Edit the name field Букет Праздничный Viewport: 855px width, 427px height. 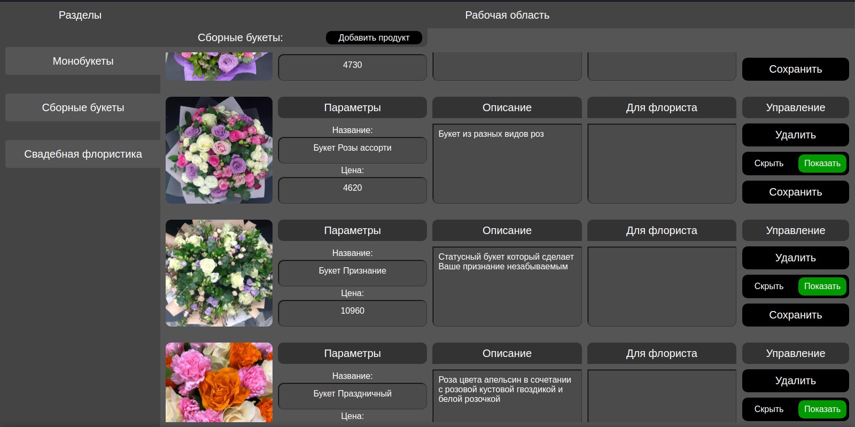pos(353,395)
